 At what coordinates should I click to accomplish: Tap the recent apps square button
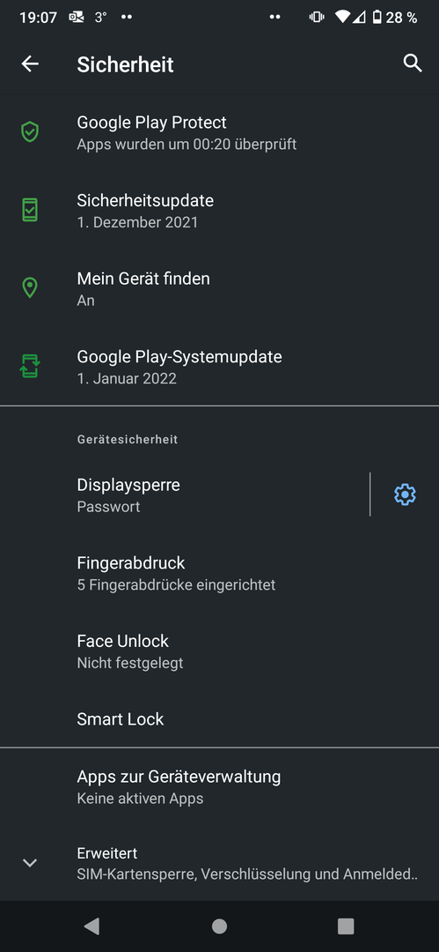coord(346,926)
